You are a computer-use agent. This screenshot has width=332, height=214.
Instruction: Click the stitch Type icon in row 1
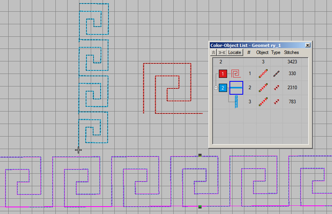pyautogui.click(x=276, y=74)
